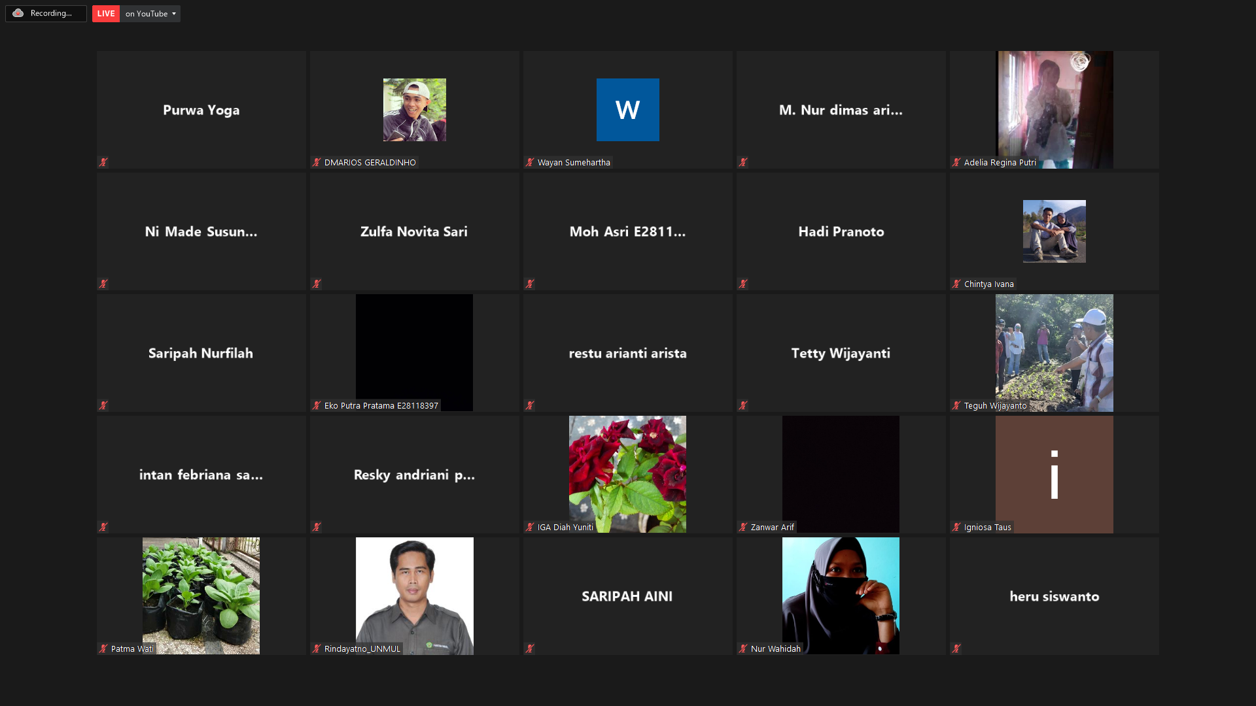
Task: Click muted mic icon beside Patma Wati
Action: coord(103,648)
